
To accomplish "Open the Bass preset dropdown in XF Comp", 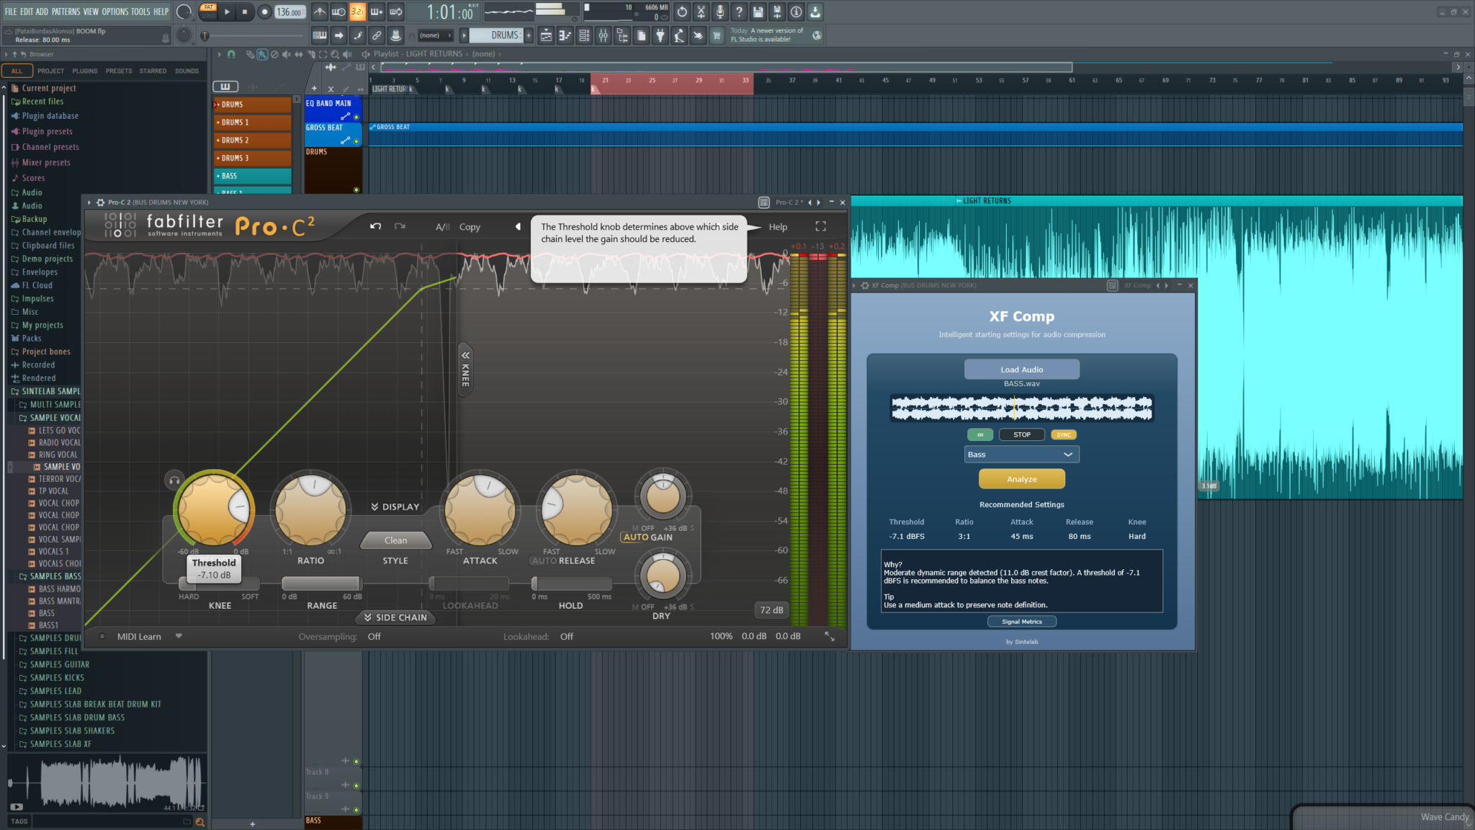I will point(1021,455).
